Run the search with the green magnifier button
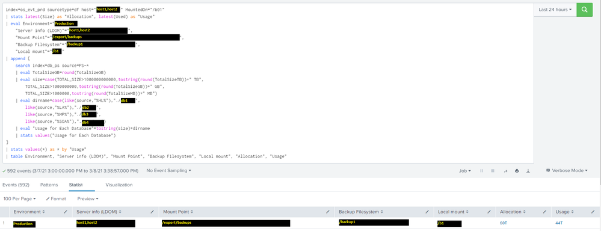Viewport: 601px width, 231px height. (584, 10)
